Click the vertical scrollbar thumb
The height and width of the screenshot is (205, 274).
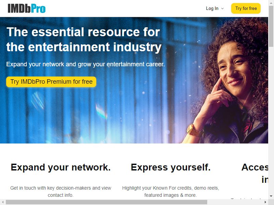271,25
